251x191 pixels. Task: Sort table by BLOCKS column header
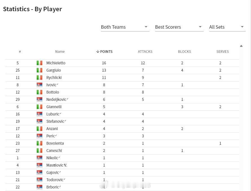[184, 52]
